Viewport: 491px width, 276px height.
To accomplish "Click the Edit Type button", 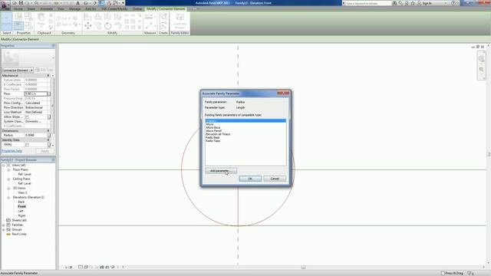I will [44, 70].
